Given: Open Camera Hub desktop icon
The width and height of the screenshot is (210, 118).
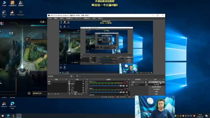Looking at the screenshot, I should click(4, 14).
